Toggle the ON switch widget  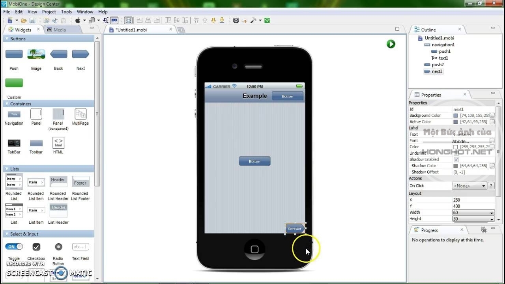14,246
